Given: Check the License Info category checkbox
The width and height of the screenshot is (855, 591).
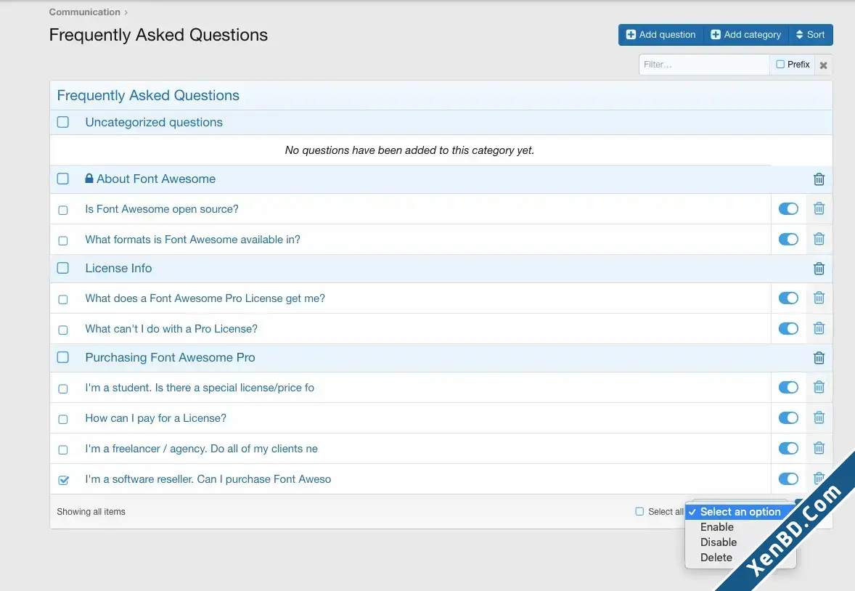Looking at the screenshot, I should pyautogui.click(x=63, y=268).
